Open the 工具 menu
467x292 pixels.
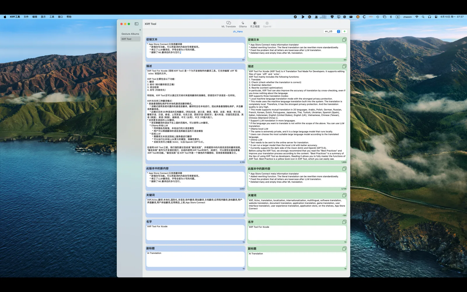pos(52,17)
